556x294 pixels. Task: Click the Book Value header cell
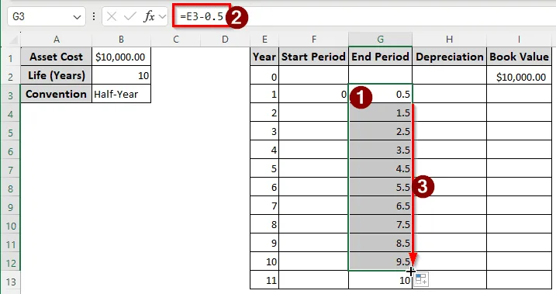pos(519,57)
